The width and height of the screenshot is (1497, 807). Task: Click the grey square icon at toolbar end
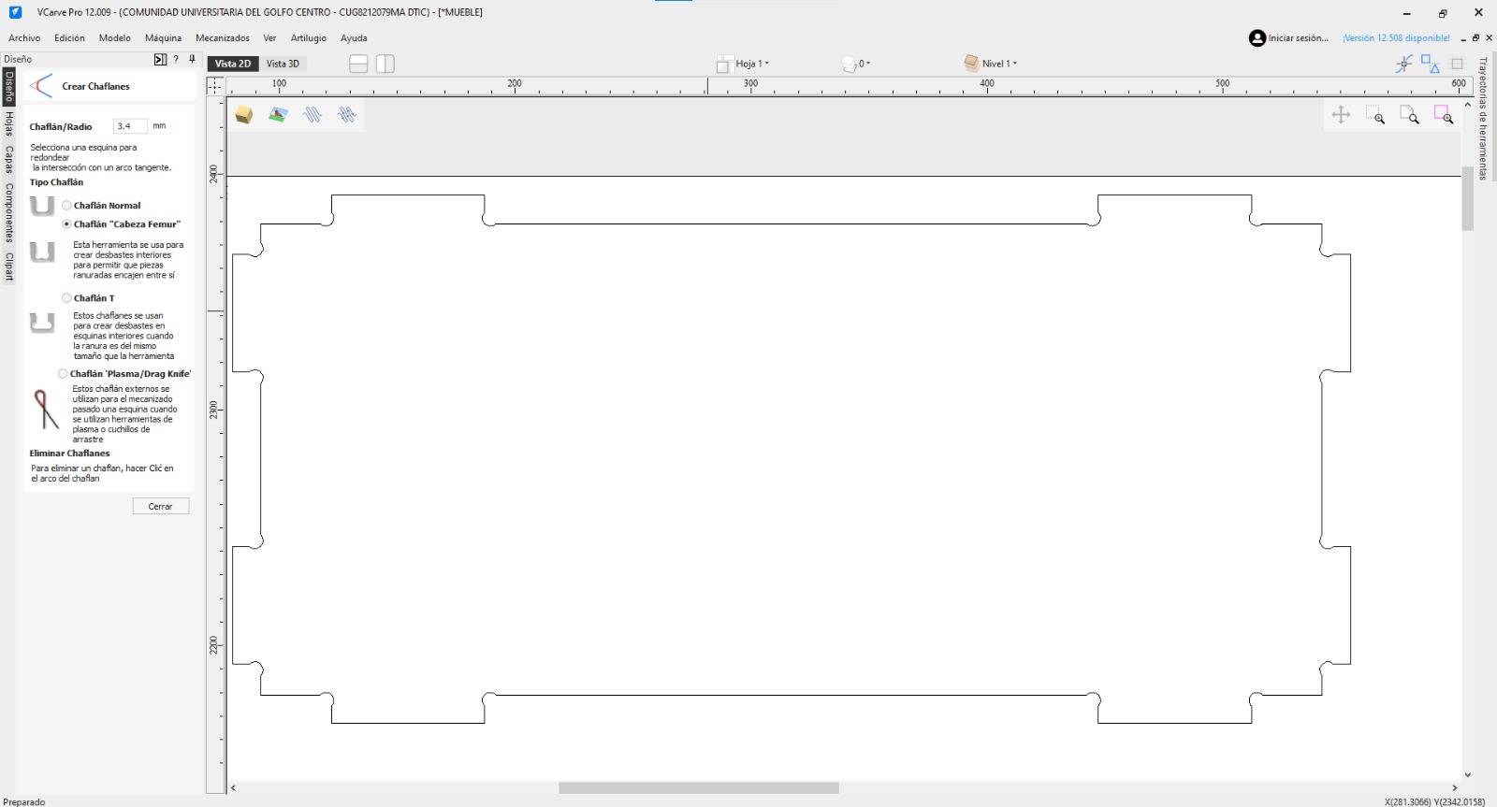tap(1457, 64)
